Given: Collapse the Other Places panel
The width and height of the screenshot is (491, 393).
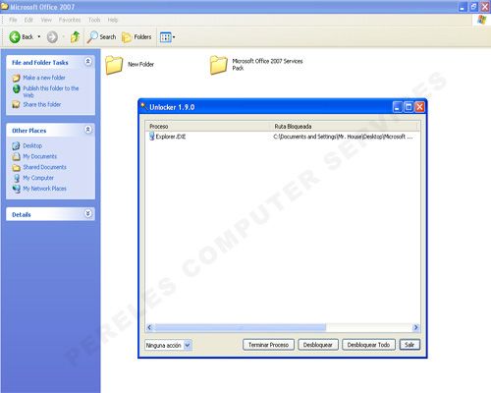Looking at the screenshot, I should (x=88, y=130).
